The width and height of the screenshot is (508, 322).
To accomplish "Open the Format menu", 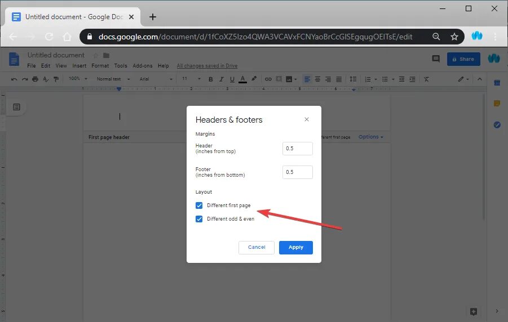I will (x=100, y=66).
